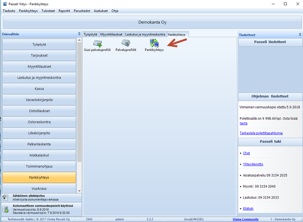Follow the tästä link to buy more
This screenshot has height=222, width=303.
point(243,123)
